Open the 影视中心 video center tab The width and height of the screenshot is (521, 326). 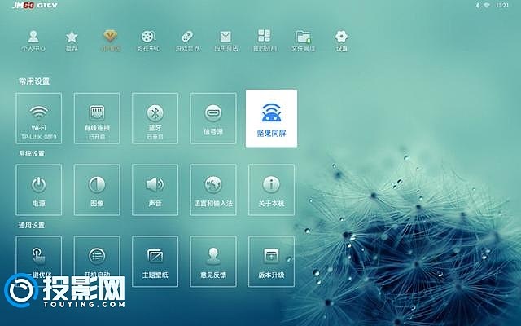pyautogui.click(x=147, y=41)
